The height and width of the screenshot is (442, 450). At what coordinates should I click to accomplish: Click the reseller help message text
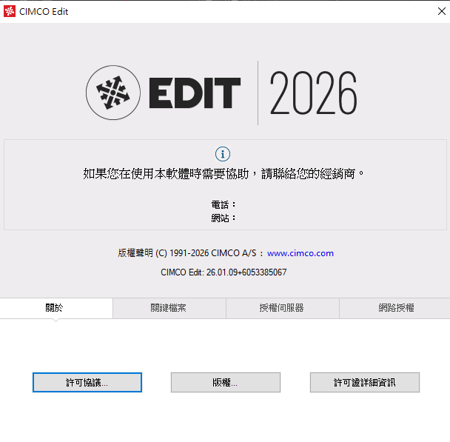pyautogui.click(x=224, y=174)
